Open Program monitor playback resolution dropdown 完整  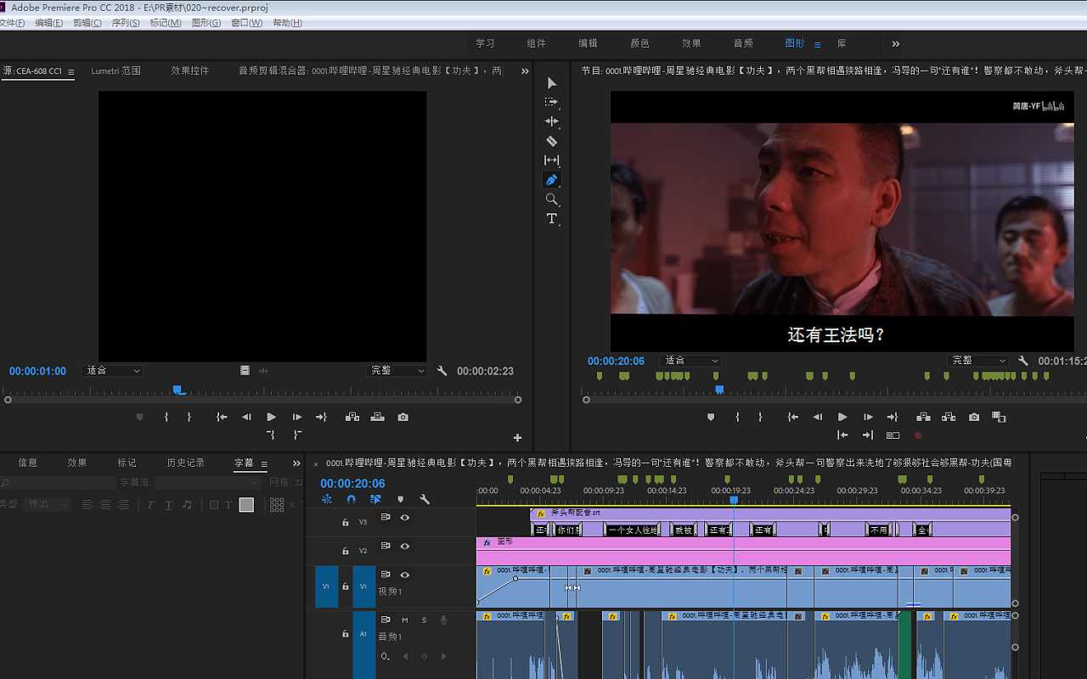tap(977, 361)
